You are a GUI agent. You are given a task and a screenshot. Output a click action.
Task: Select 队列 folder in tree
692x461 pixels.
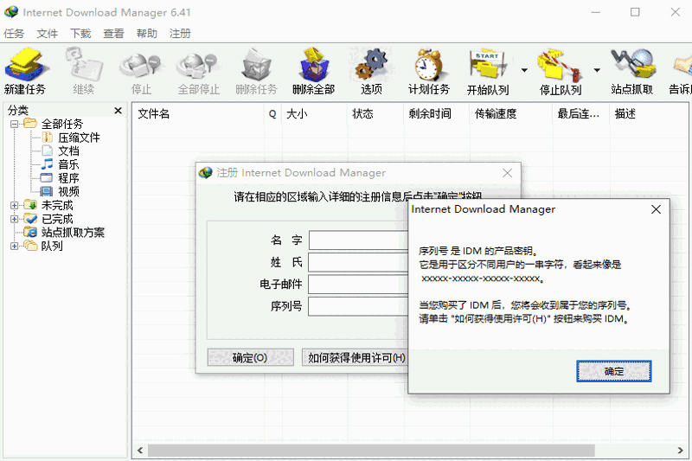(52, 247)
